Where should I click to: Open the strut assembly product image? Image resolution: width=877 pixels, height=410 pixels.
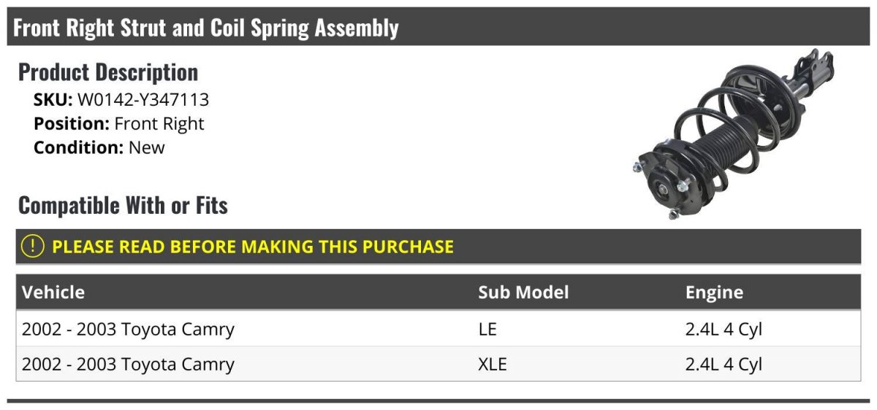(733, 135)
